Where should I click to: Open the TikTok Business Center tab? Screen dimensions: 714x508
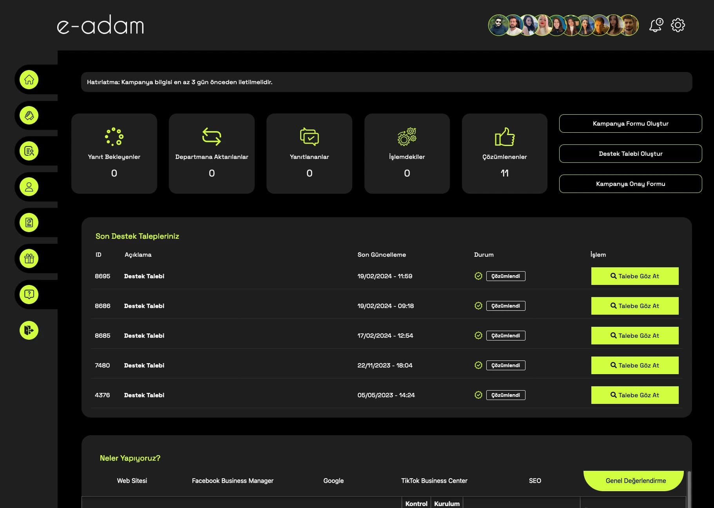coord(434,481)
